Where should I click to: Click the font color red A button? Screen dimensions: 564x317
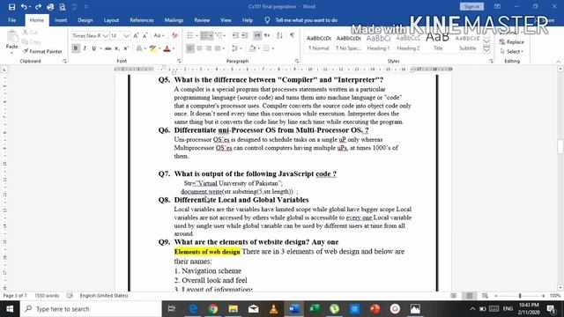click(x=167, y=48)
